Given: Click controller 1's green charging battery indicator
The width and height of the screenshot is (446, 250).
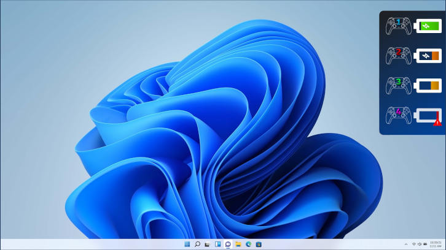Looking at the screenshot, I should pos(428,26).
